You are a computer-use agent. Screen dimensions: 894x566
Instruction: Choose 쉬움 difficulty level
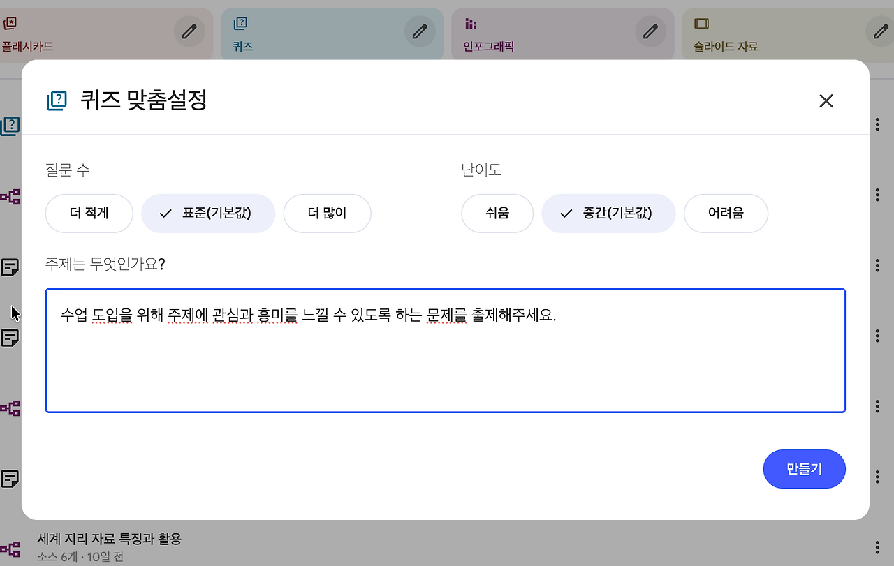pyautogui.click(x=497, y=213)
